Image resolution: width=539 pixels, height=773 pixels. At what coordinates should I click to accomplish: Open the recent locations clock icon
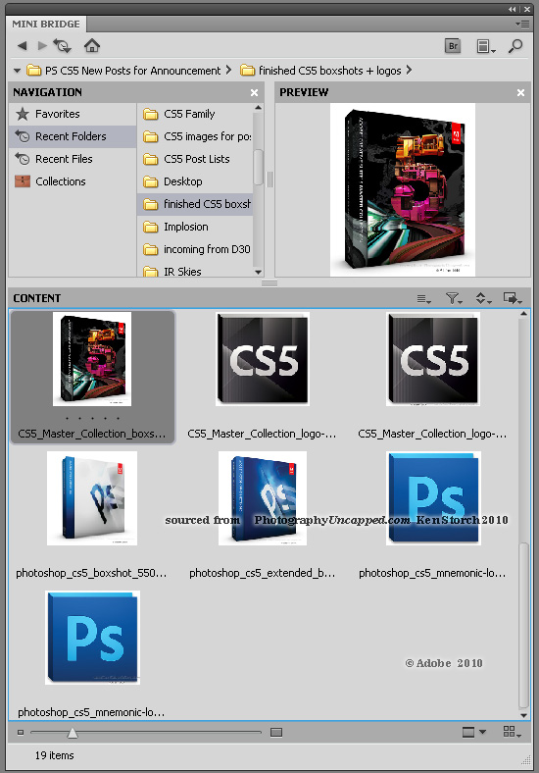[63, 46]
